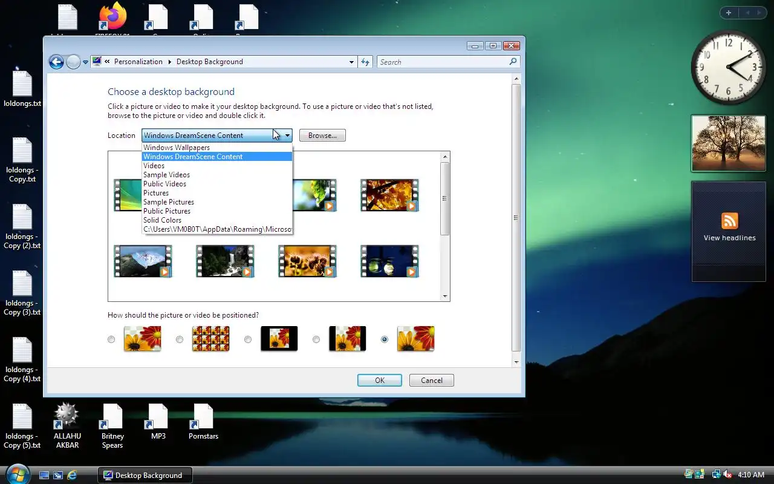
Task: Refresh the Desktop Background page
Action: (365, 62)
